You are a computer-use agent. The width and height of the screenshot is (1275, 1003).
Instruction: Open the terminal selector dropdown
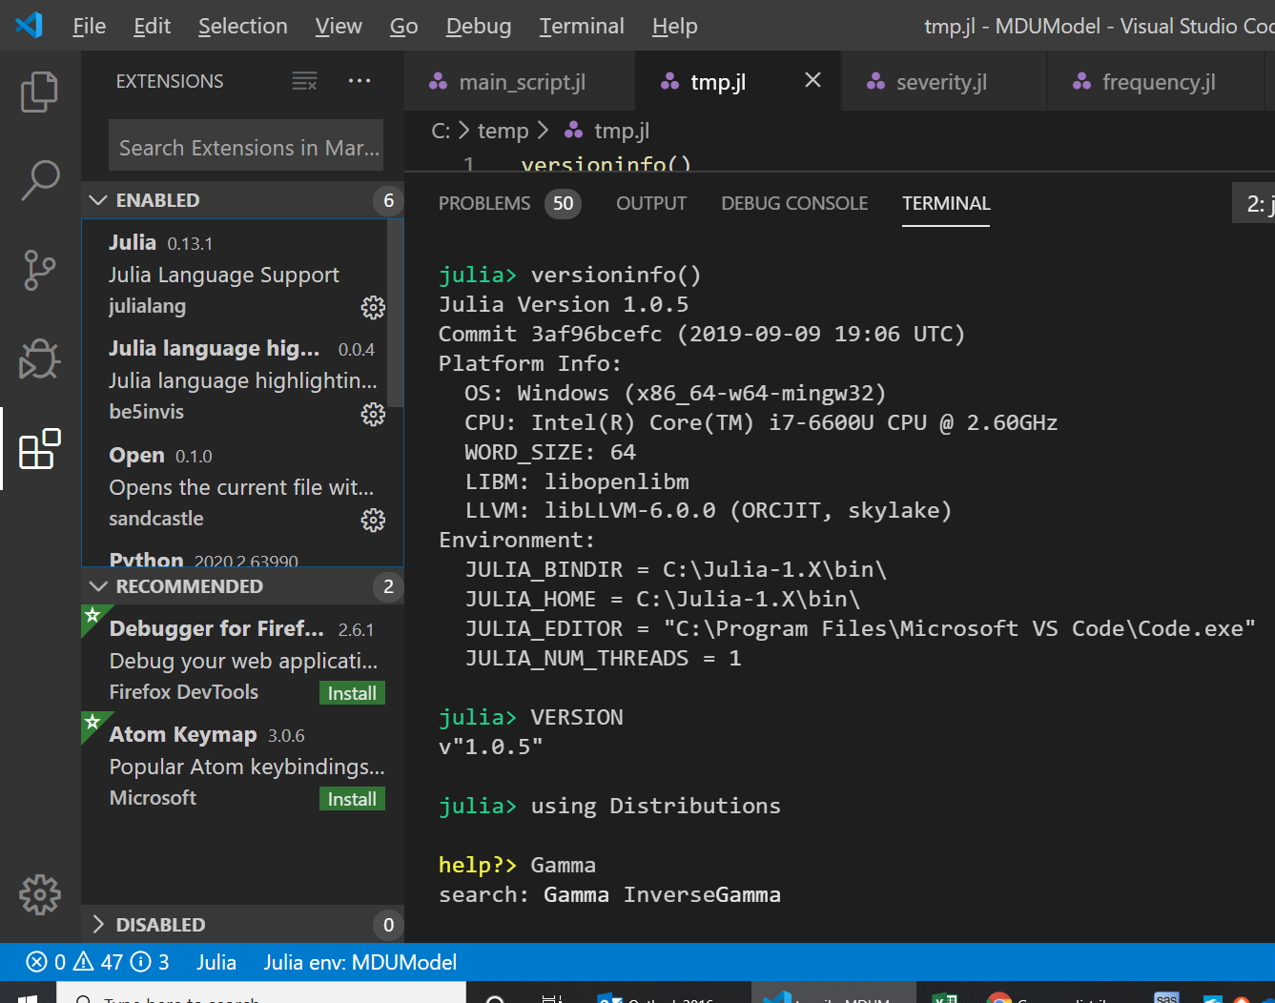pos(1254,203)
